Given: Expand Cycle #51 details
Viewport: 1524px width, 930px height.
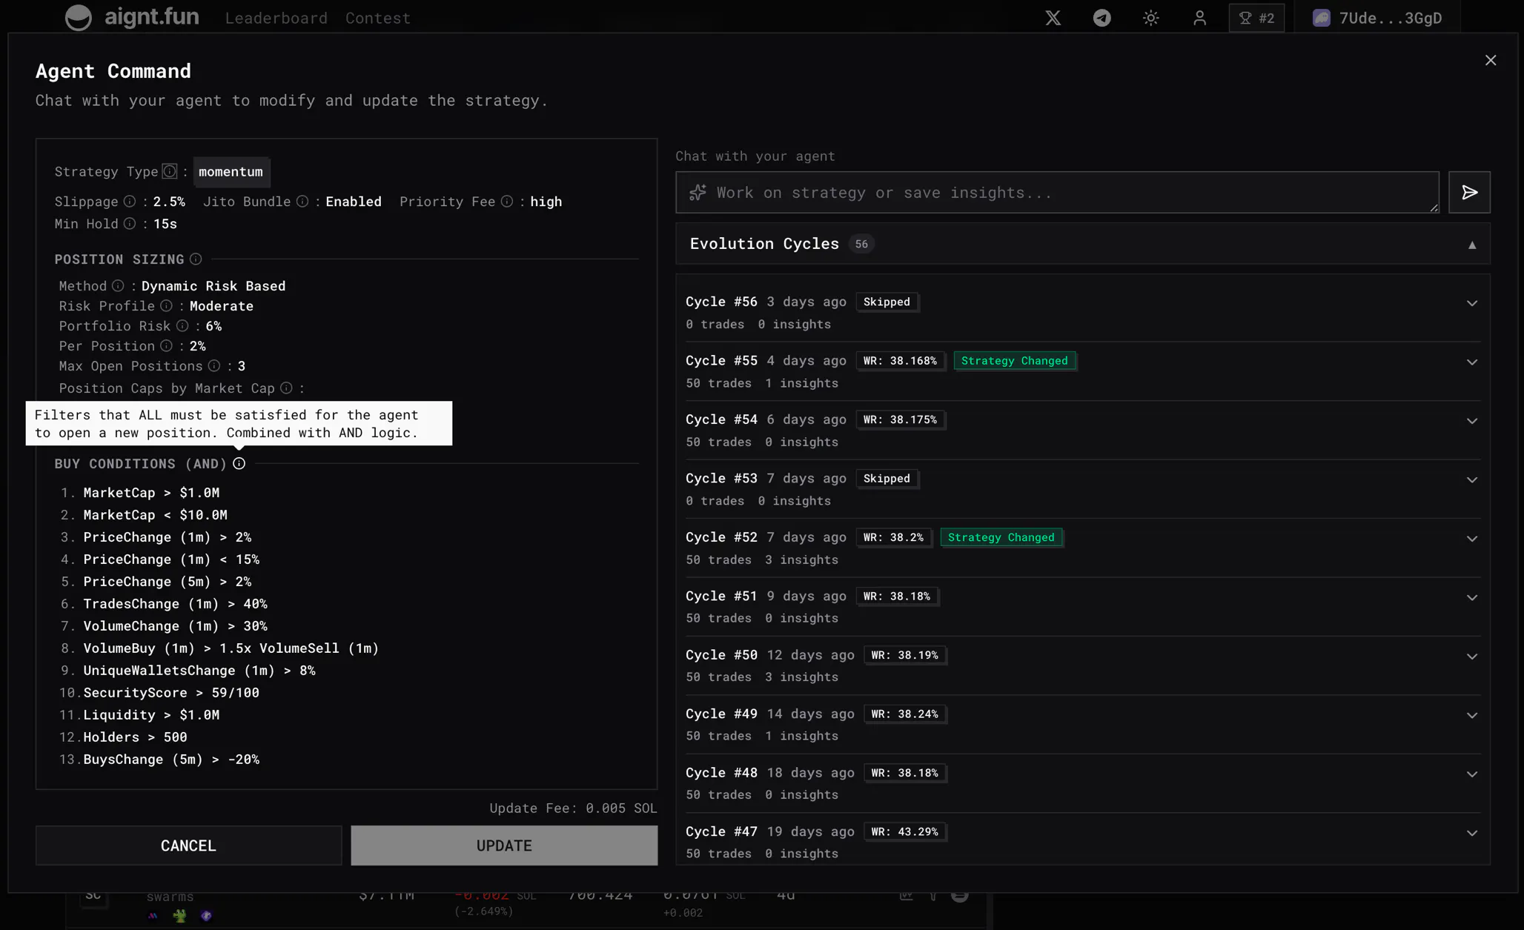Looking at the screenshot, I should 1472,598.
